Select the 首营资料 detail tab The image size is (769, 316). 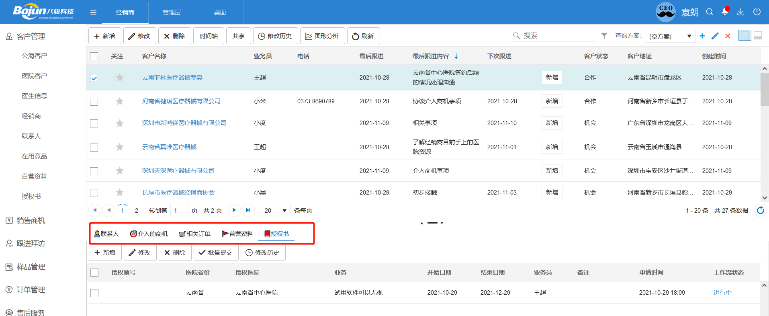click(237, 234)
